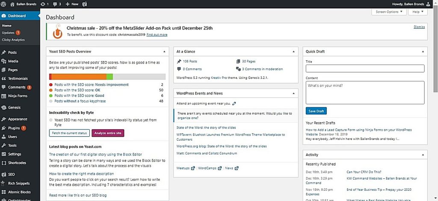The height and width of the screenshot is (201, 438).
Task: Open the user avatar icon at top right
Action: pos(429,4)
